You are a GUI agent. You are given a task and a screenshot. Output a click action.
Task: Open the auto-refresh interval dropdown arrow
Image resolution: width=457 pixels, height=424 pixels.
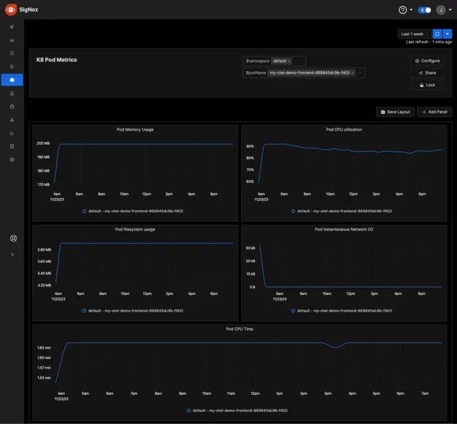(x=447, y=34)
